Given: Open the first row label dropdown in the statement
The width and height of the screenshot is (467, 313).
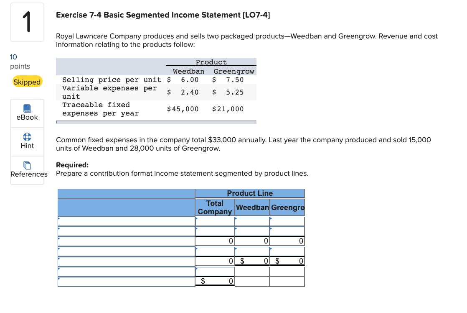Looking at the screenshot, I should coord(125,221).
